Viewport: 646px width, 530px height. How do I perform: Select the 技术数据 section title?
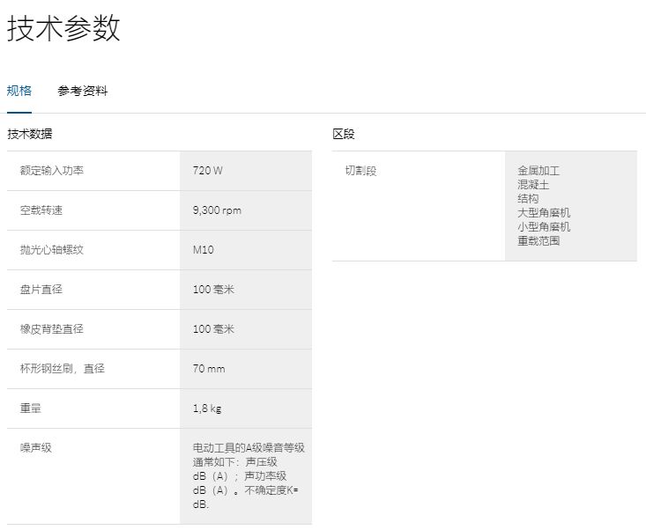click(30, 135)
